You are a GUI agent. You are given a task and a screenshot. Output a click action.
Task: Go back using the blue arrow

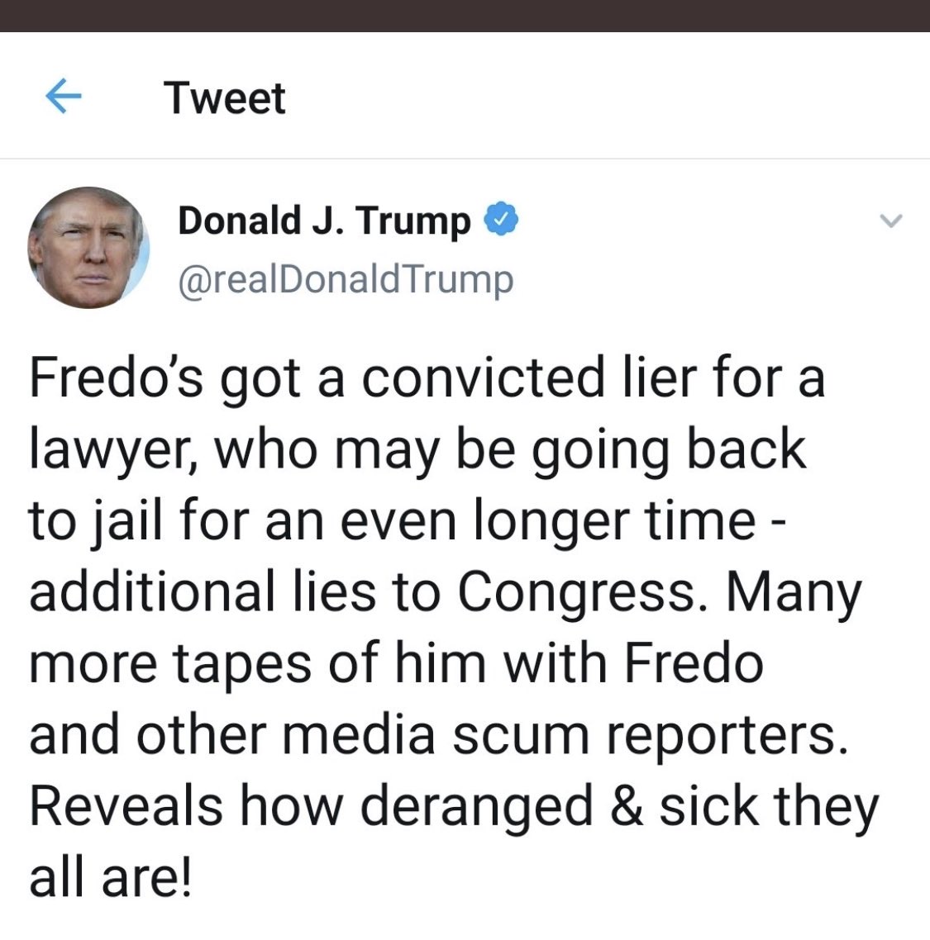coord(63,98)
